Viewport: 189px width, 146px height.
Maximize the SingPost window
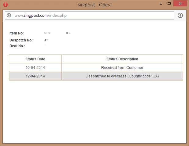point(169,4)
